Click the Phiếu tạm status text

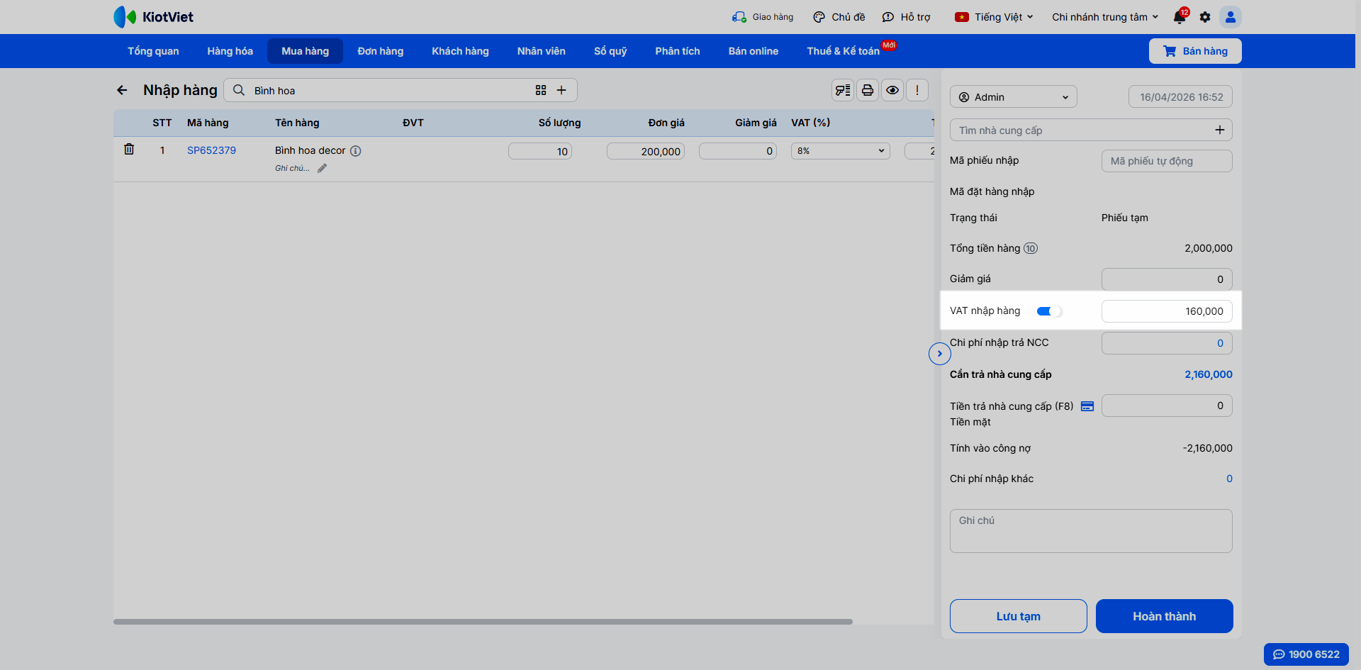pos(1125,218)
